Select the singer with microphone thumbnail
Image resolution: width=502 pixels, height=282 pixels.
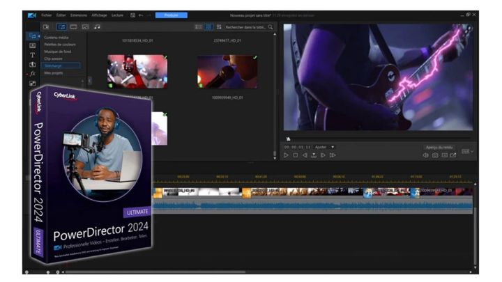(x=227, y=71)
